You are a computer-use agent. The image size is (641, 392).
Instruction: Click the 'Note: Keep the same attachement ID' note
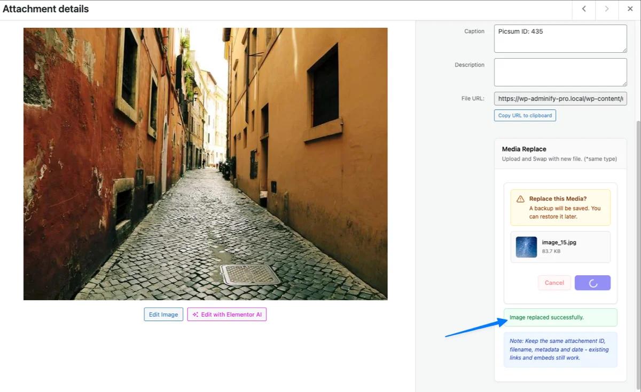(x=560, y=350)
